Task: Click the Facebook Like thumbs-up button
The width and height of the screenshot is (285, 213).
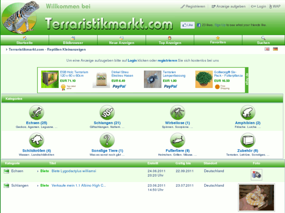Action: [x=187, y=25]
